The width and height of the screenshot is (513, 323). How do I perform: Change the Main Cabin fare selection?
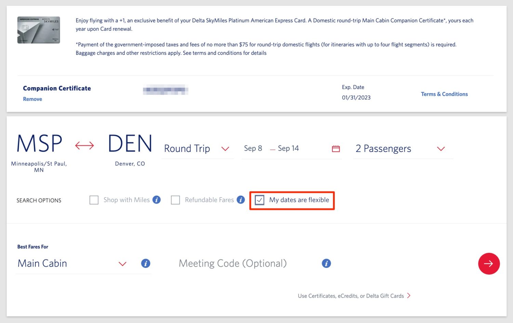(x=122, y=264)
